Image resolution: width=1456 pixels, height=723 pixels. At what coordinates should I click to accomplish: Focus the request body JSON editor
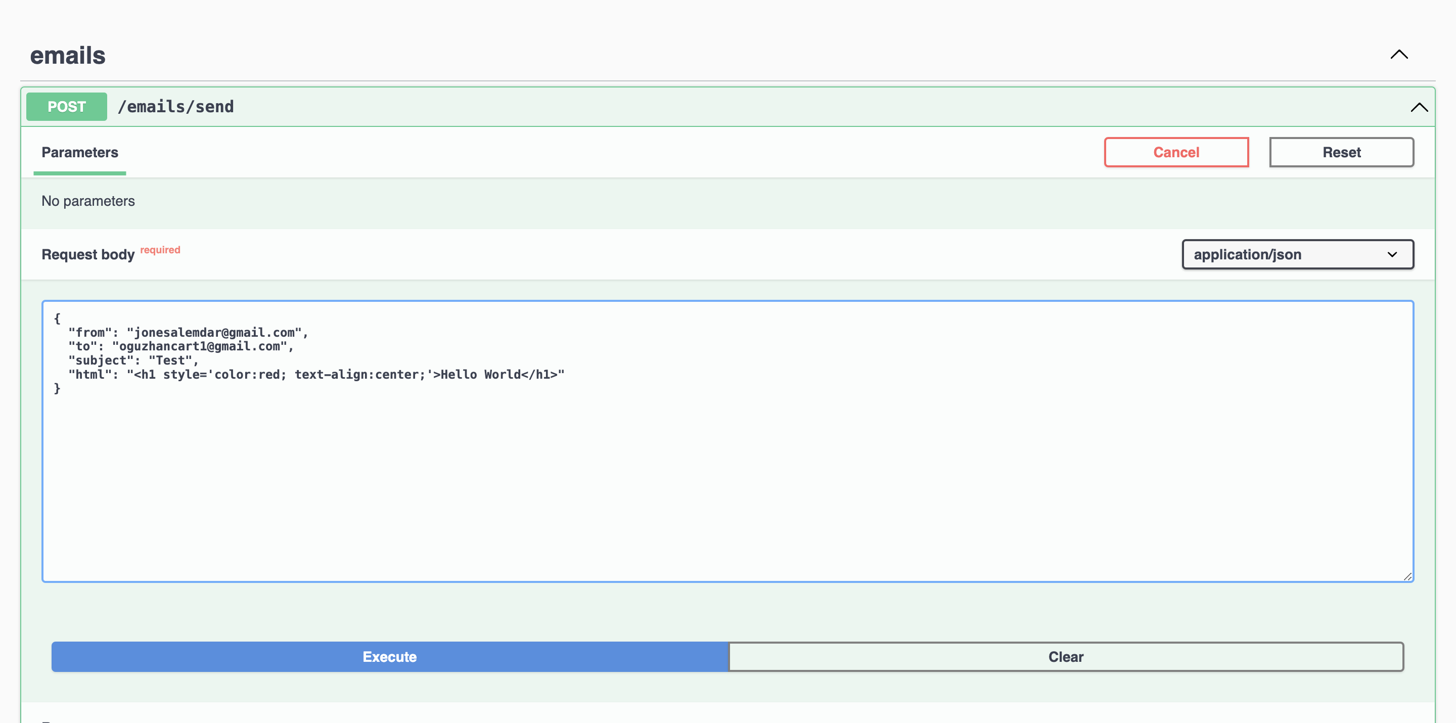(x=727, y=480)
